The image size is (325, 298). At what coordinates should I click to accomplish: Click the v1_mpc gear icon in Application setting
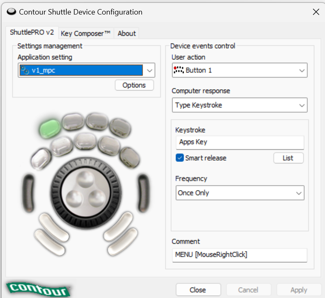coord(25,70)
